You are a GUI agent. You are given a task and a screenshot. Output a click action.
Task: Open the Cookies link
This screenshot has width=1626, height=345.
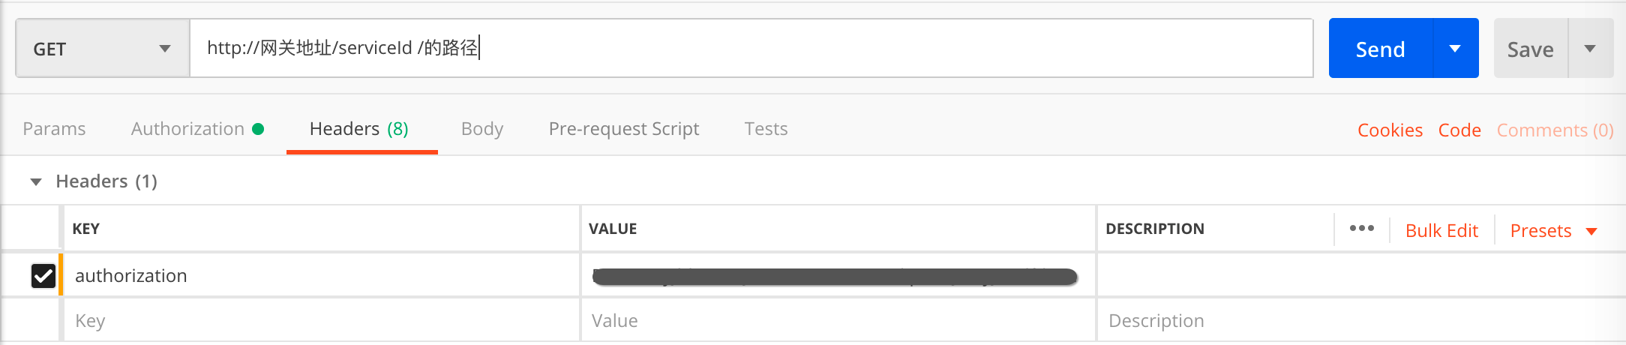[1390, 130]
